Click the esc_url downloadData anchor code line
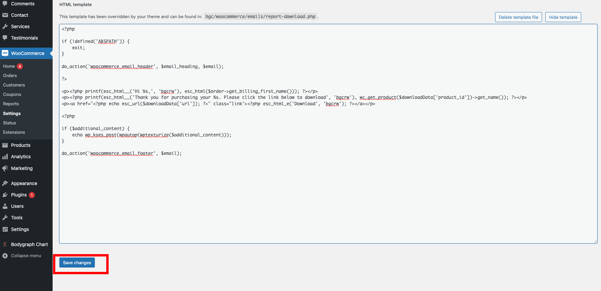 [219, 104]
